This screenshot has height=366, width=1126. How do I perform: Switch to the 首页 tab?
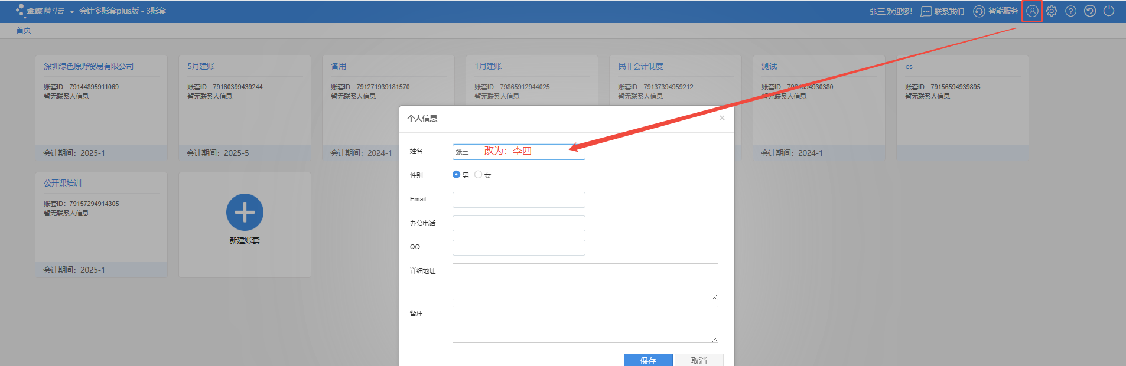click(x=24, y=31)
